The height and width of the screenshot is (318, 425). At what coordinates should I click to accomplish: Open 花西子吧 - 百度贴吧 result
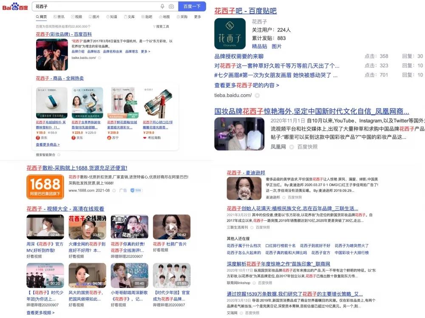[246, 11]
